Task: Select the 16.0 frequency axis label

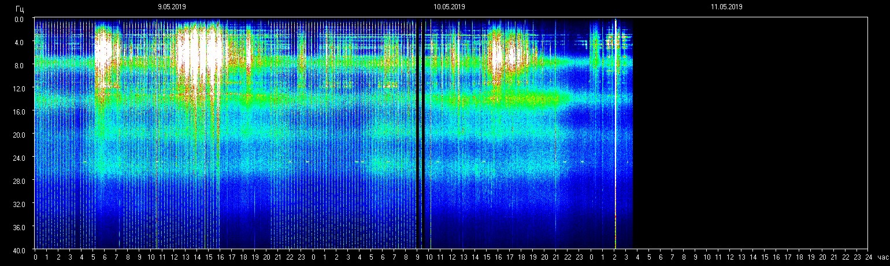Action: 18,112
